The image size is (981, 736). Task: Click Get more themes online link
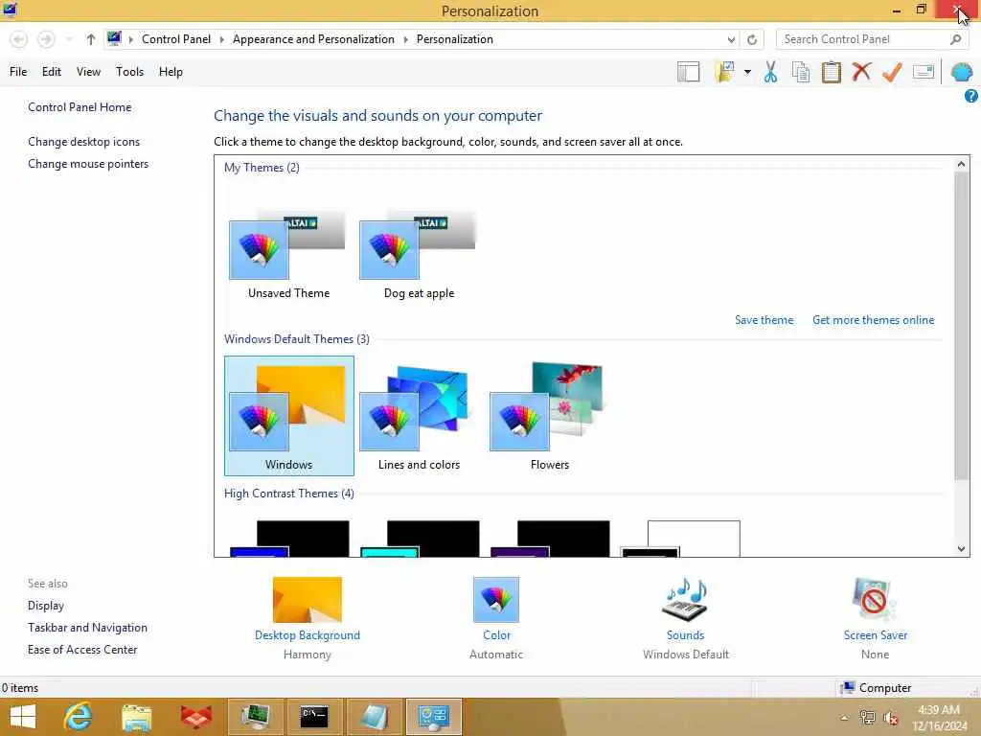pos(873,320)
